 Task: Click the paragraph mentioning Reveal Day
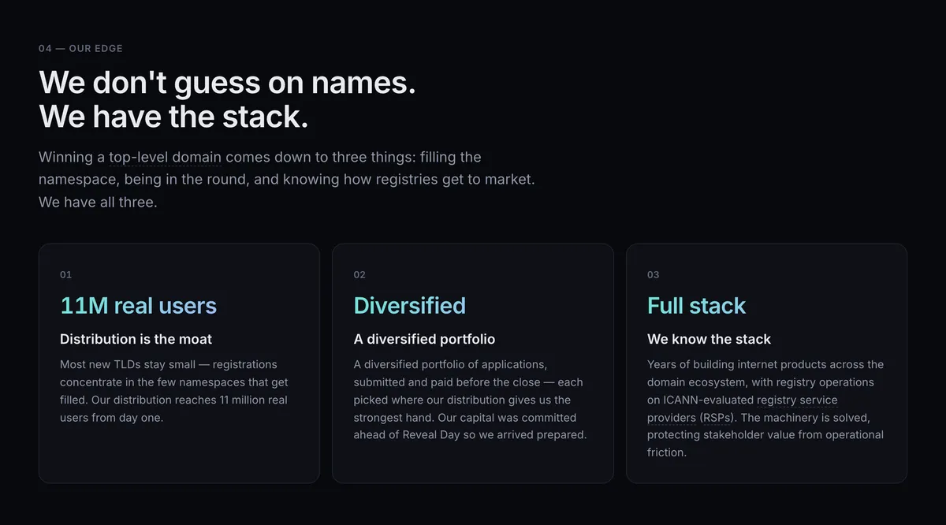pos(471,400)
